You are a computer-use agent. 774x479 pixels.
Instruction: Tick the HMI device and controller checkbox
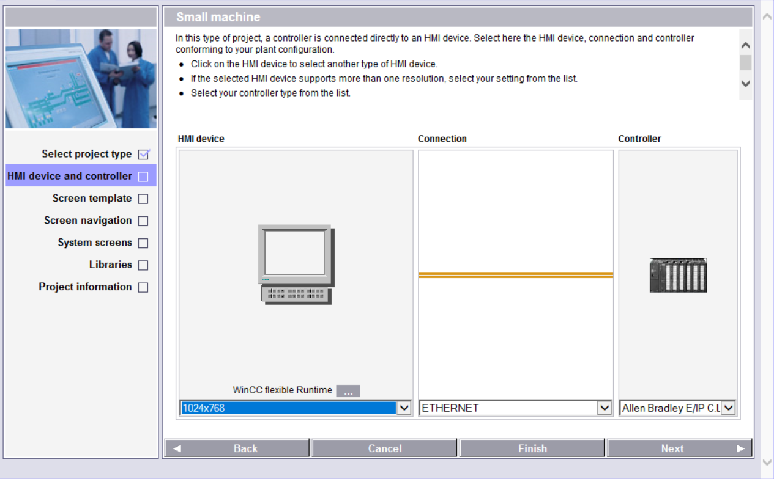coord(143,177)
